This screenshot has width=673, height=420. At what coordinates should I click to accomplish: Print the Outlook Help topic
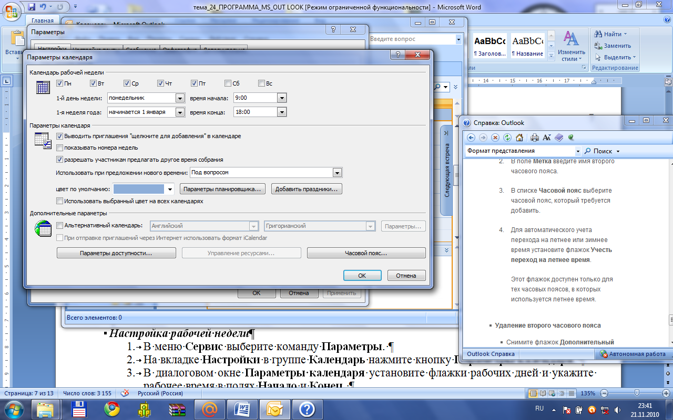point(535,138)
